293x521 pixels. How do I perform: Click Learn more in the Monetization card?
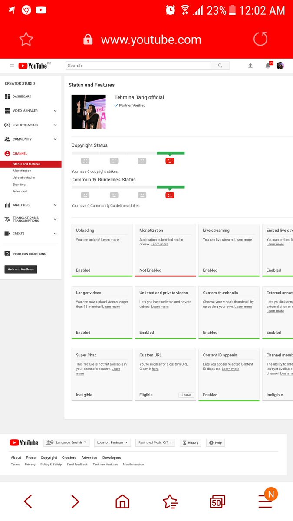coord(159,244)
